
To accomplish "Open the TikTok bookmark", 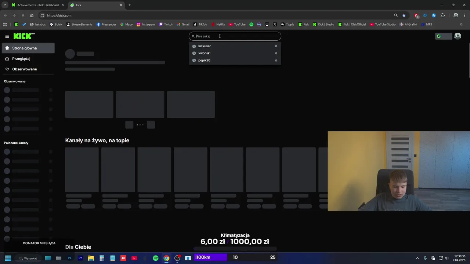I will pos(200,25).
